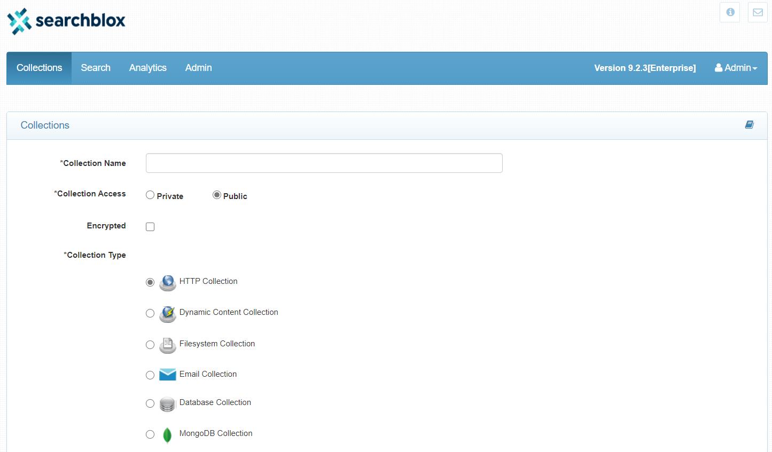Click the HTTP Collection globe icon
The height and width of the screenshot is (452, 772).
point(168,282)
